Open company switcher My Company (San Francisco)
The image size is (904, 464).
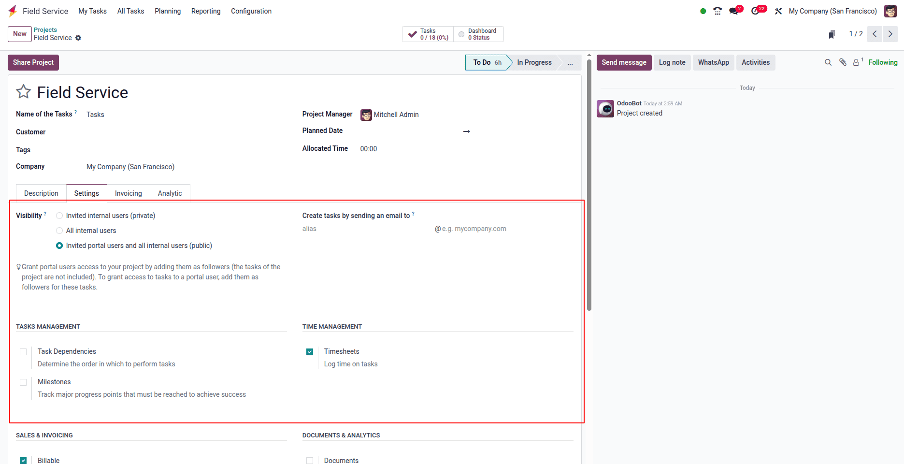click(832, 11)
